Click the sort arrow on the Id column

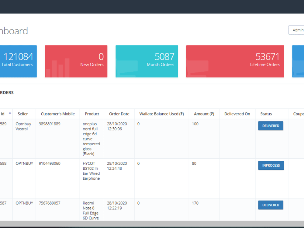(x=9, y=112)
